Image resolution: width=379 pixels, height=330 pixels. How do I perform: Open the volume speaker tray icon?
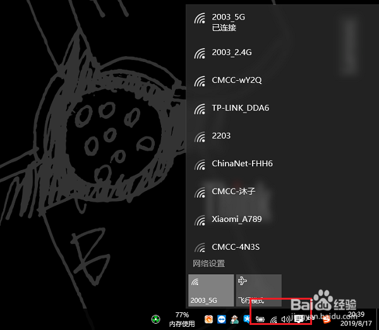click(286, 319)
